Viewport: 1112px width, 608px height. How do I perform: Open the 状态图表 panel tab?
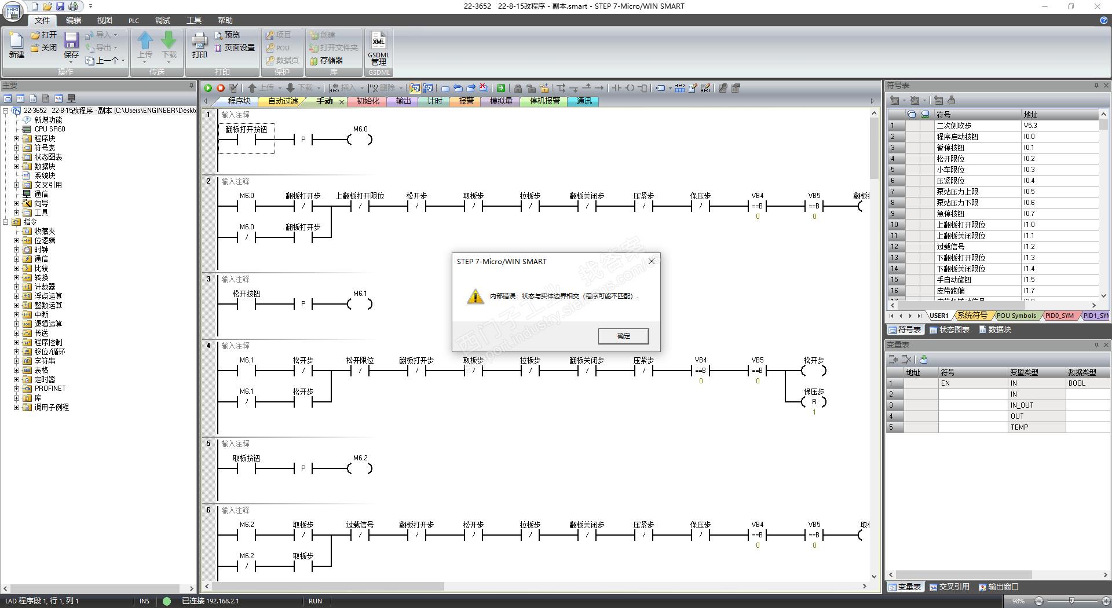pyautogui.click(x=950, y=329)
